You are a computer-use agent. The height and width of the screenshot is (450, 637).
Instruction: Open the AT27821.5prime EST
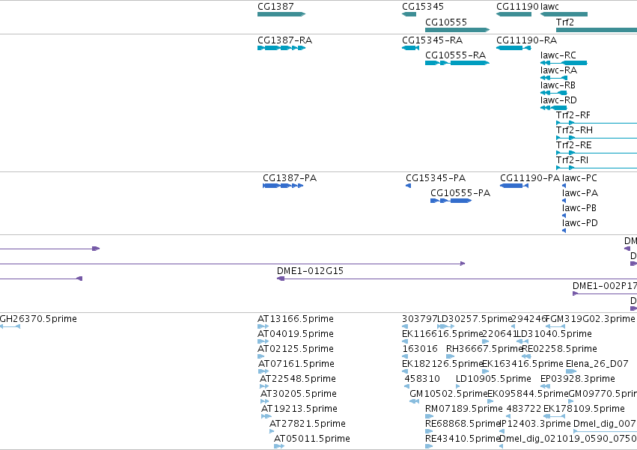[272, 431]
